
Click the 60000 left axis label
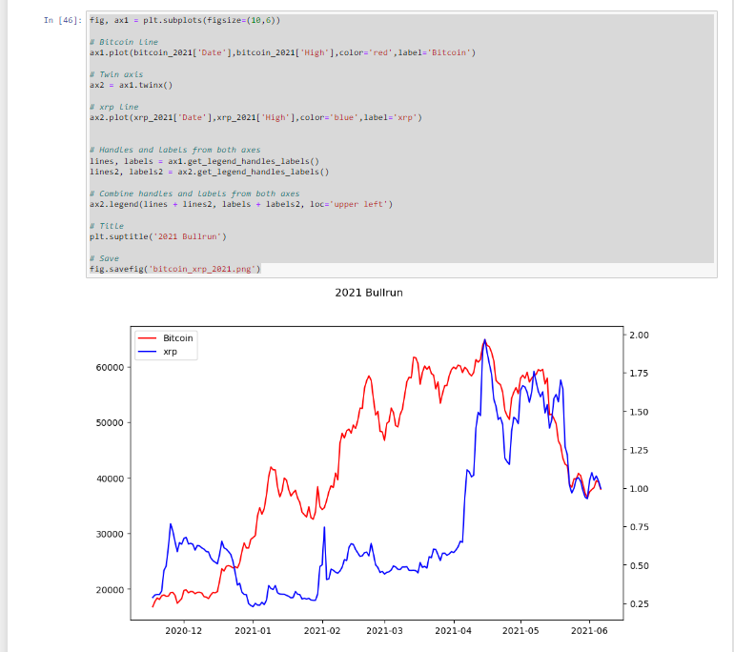pyautogui.click(x=110, y=367)
